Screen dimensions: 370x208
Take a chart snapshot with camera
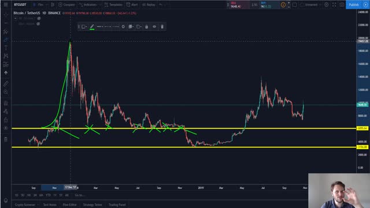(x=342, y=5)
